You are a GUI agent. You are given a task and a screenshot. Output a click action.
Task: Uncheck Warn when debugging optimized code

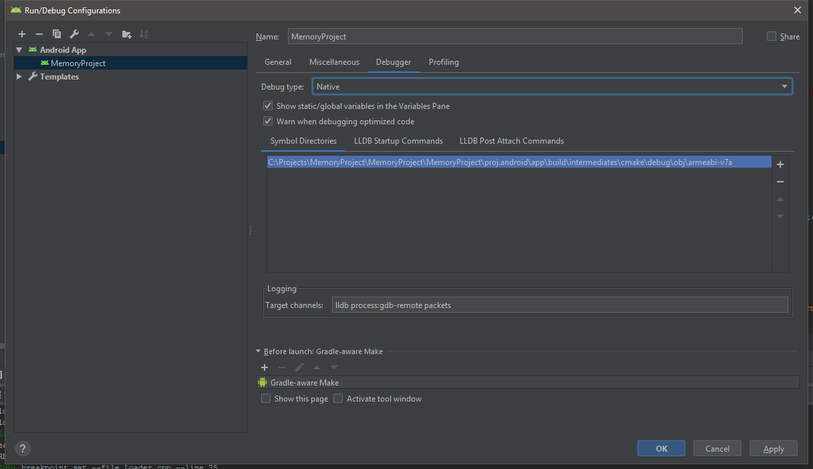coord(267,122)
